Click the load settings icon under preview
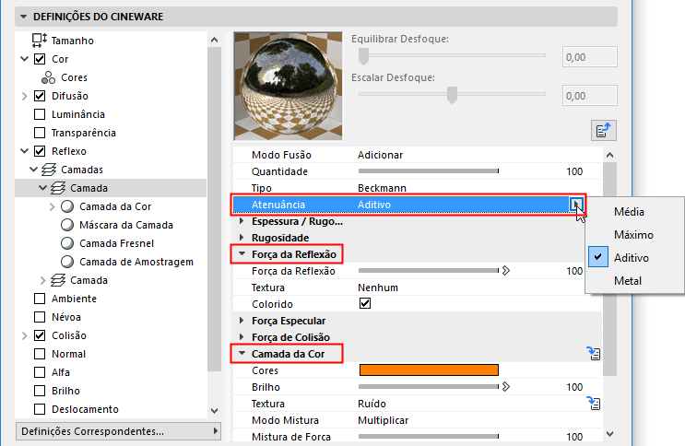Screen dimensions: 685x446 601,129
